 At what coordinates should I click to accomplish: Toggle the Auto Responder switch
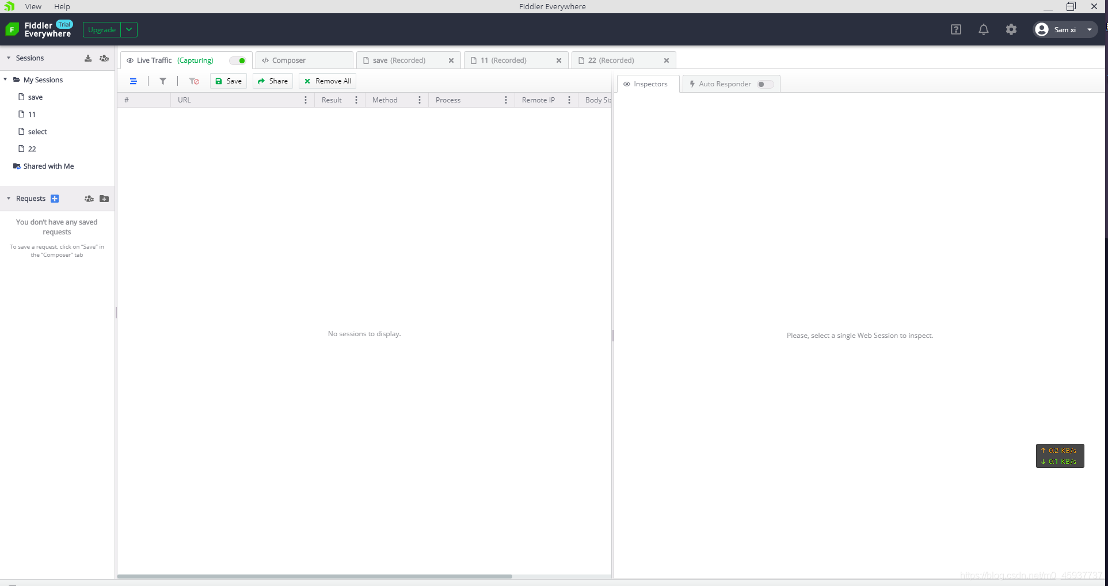(765, 84)
